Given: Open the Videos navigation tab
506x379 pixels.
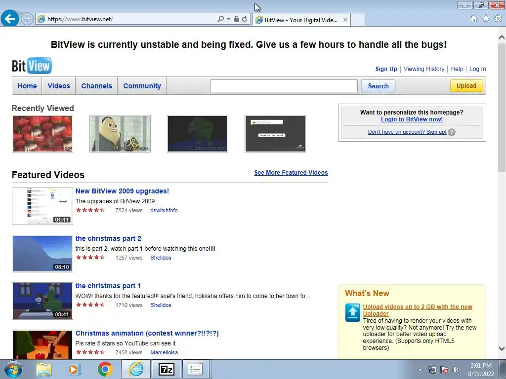Looking at the screenshot, I should click(59, 86).
